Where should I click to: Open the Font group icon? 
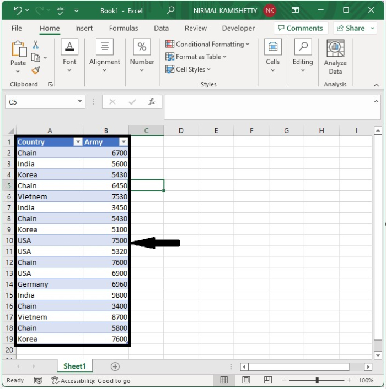pos(69,47)
